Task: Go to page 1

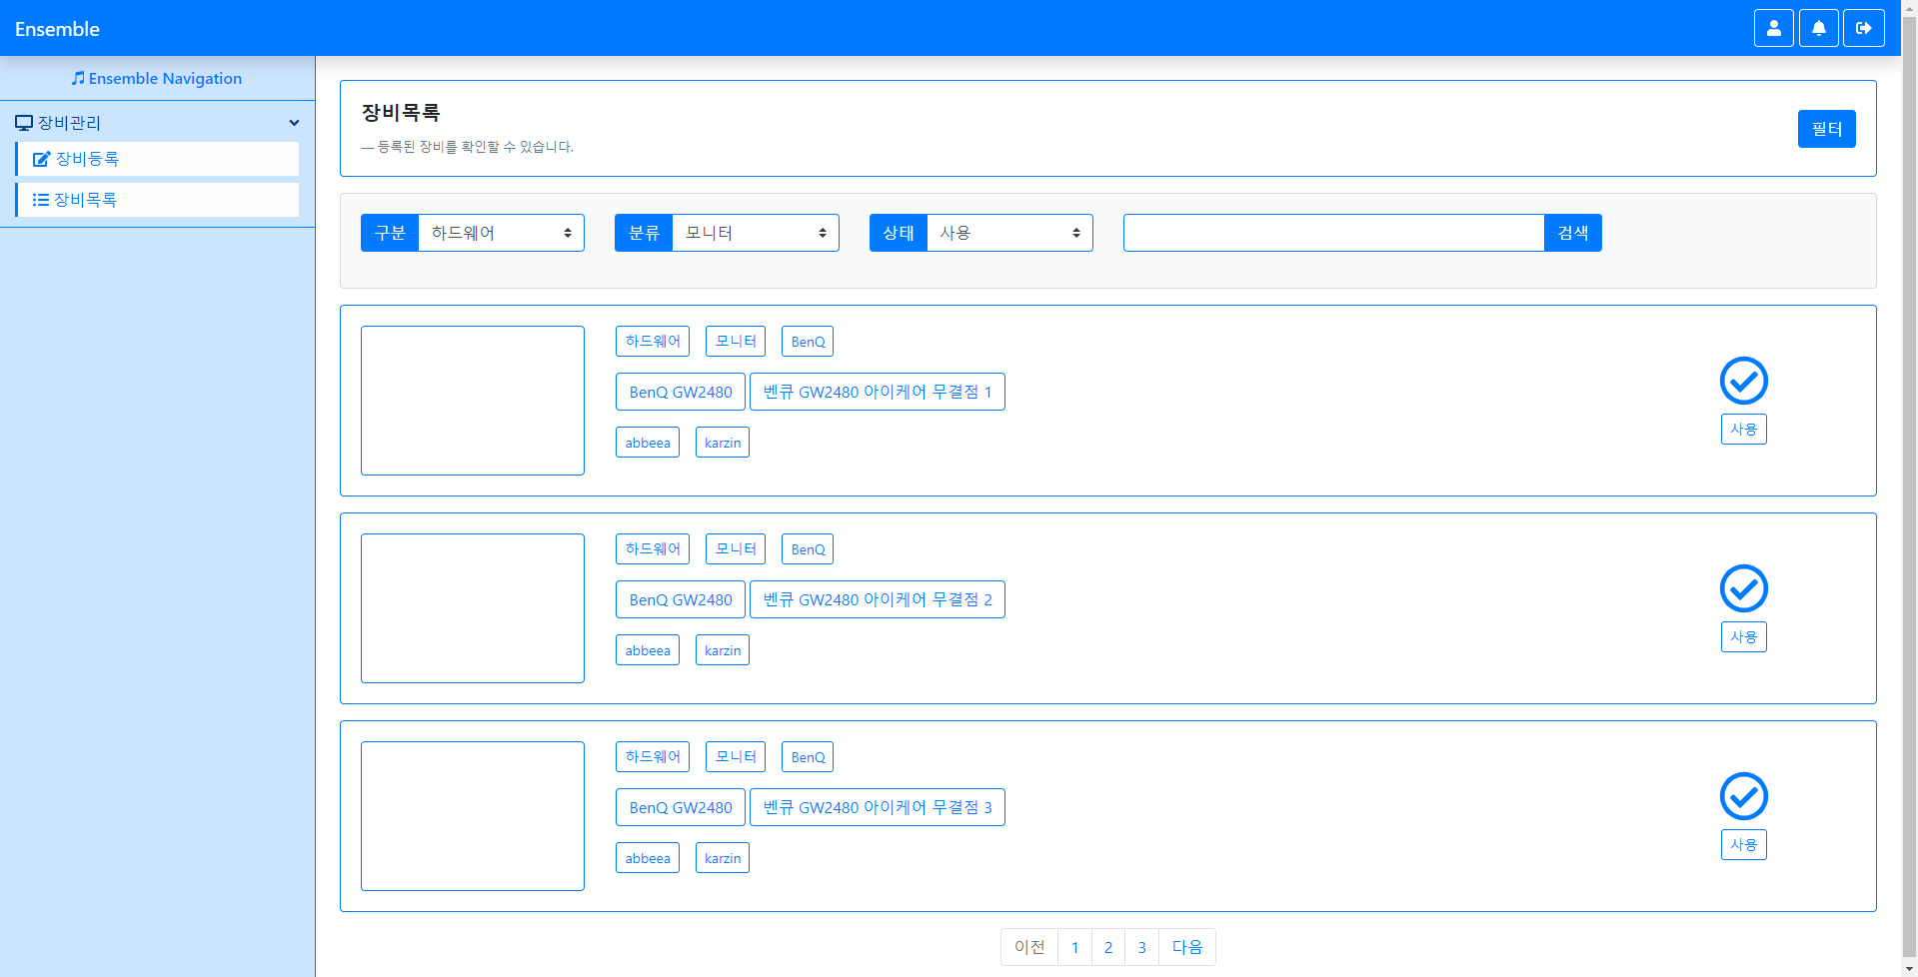Action: tap(1074, 947)
